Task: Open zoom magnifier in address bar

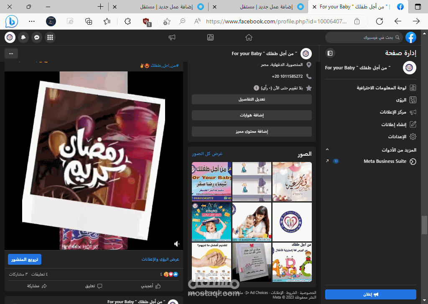Action: point(182,21)
